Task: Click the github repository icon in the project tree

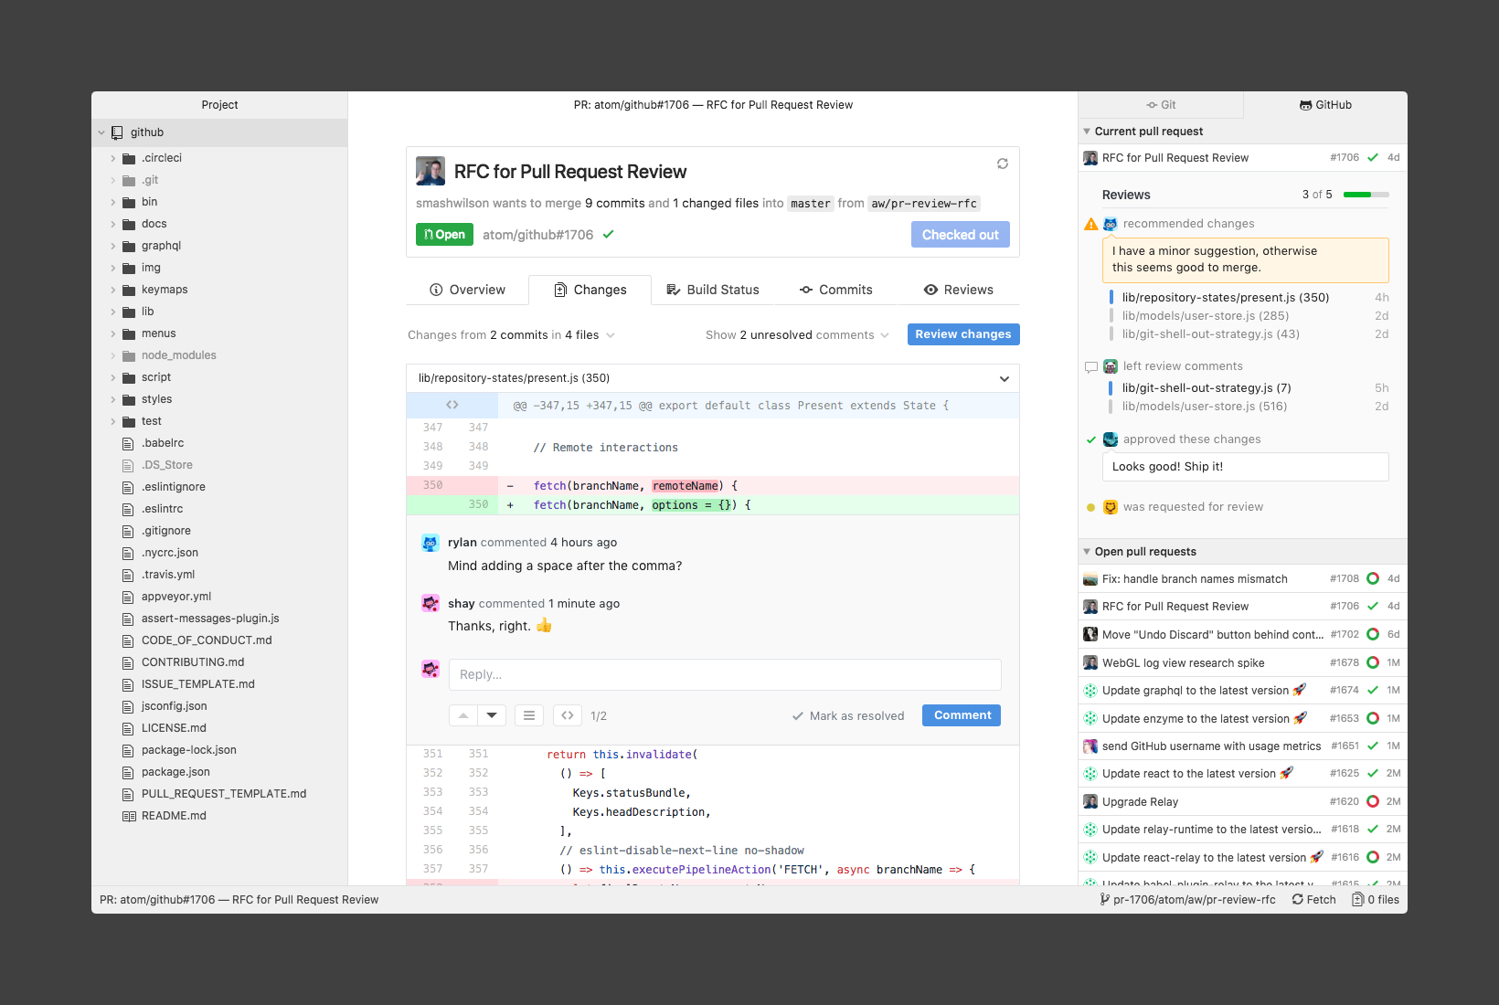Action: (117, 132)
